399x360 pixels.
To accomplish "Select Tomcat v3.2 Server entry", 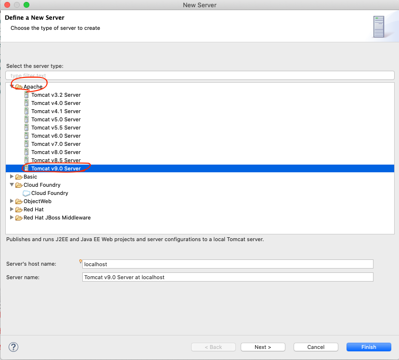I will [56, 95].
